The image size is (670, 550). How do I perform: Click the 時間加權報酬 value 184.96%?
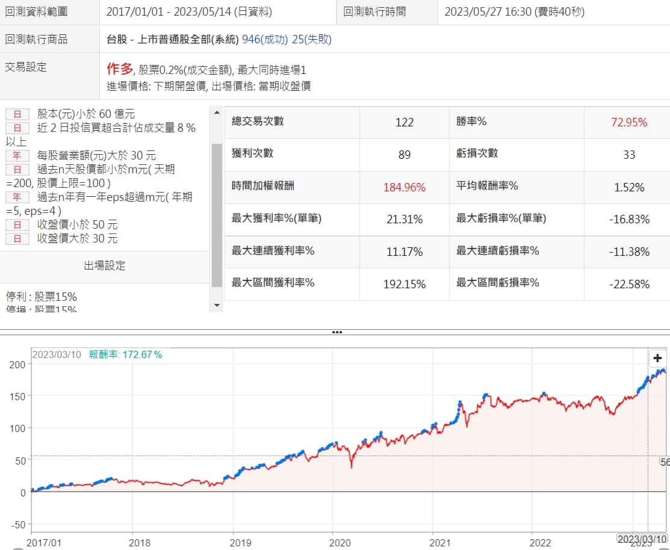click(404, 187)
